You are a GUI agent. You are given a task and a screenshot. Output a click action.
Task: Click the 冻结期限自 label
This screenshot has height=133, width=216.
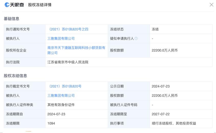14,114
